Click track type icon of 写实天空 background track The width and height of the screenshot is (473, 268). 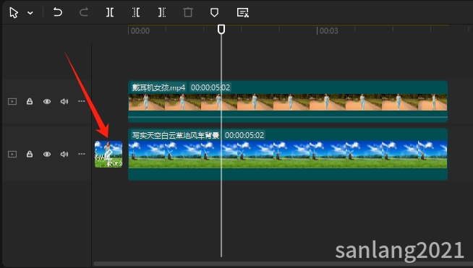[12, 154]
